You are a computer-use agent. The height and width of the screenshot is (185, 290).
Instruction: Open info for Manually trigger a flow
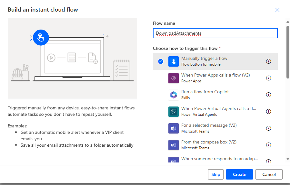268,61
